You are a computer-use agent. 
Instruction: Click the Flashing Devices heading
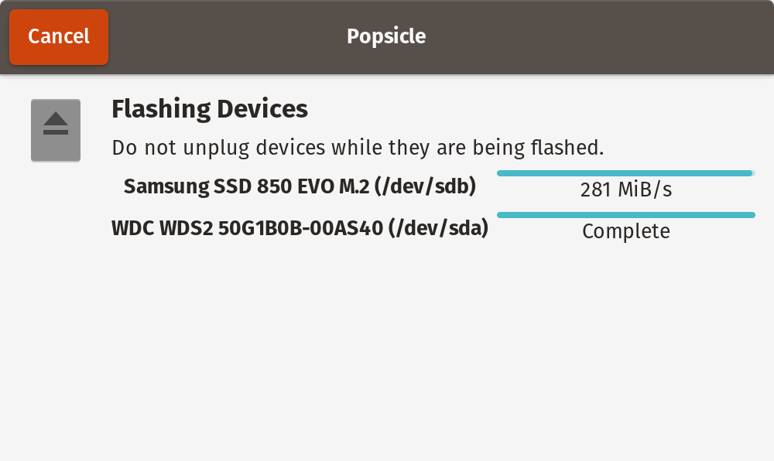(210, 109)
